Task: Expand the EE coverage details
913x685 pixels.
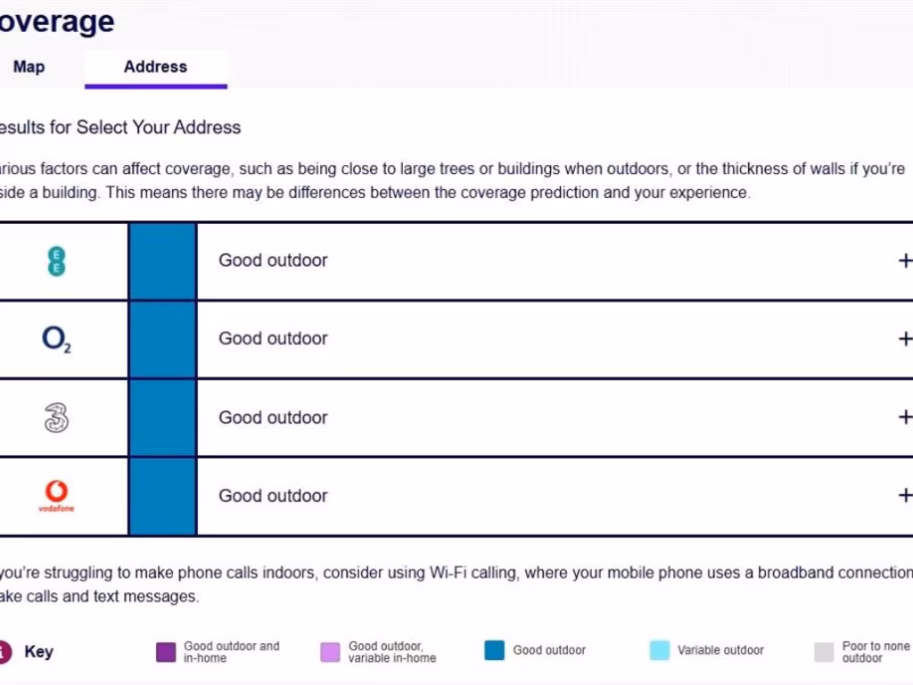Action: [x=905, y=260]
